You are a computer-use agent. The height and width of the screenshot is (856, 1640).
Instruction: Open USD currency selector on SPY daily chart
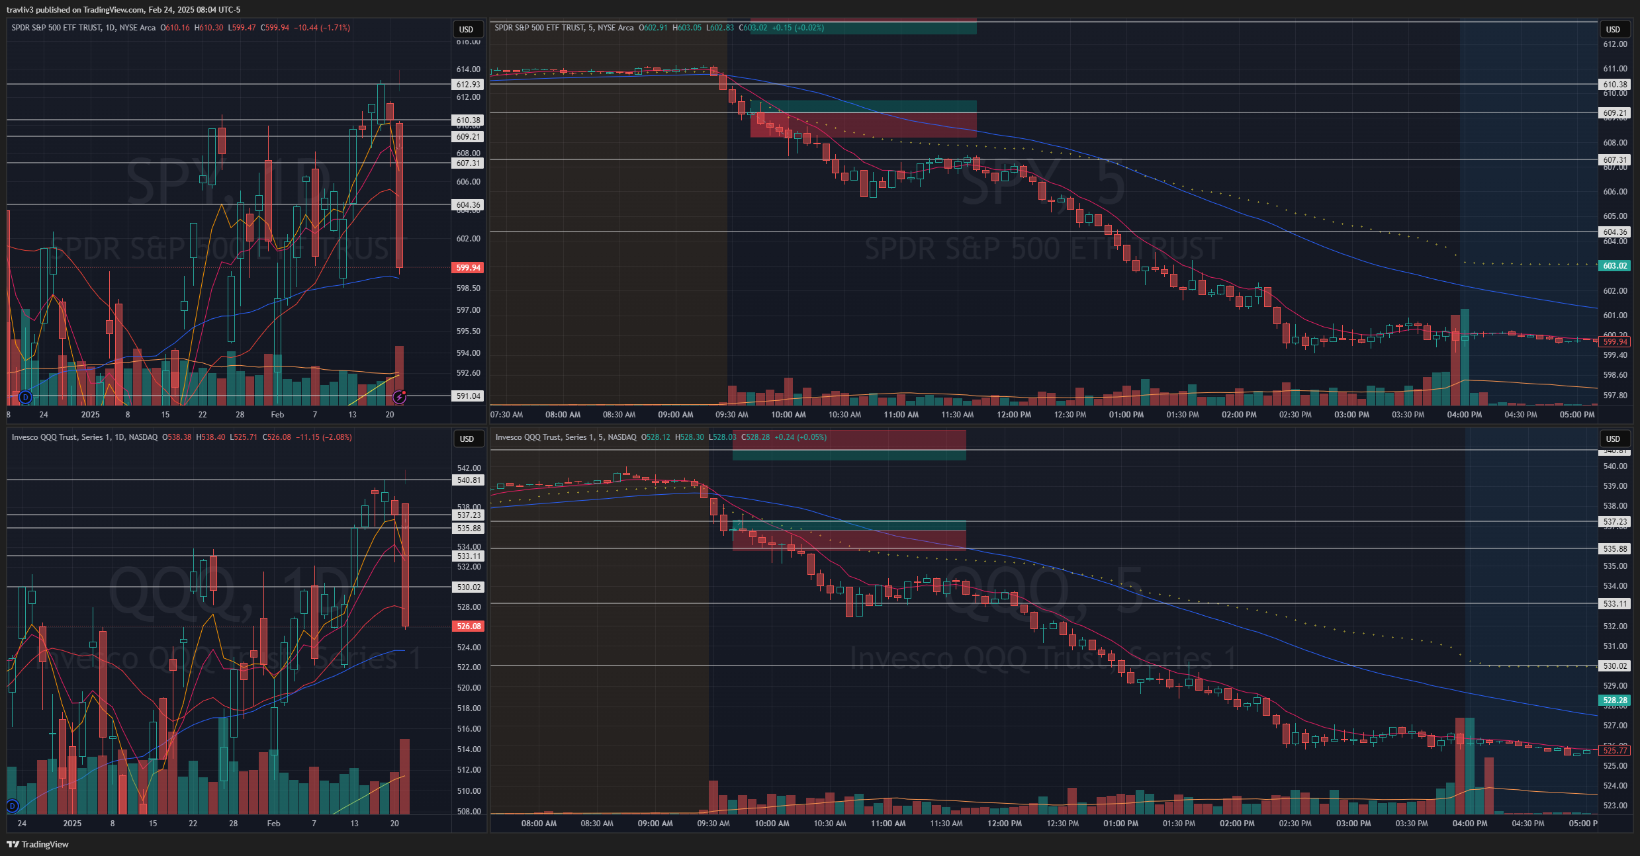[x=467, y=29]
